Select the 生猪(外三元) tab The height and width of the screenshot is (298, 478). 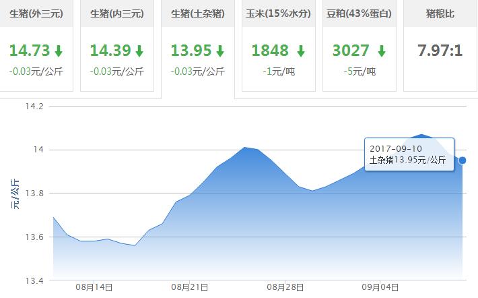[x=36, y=13]
